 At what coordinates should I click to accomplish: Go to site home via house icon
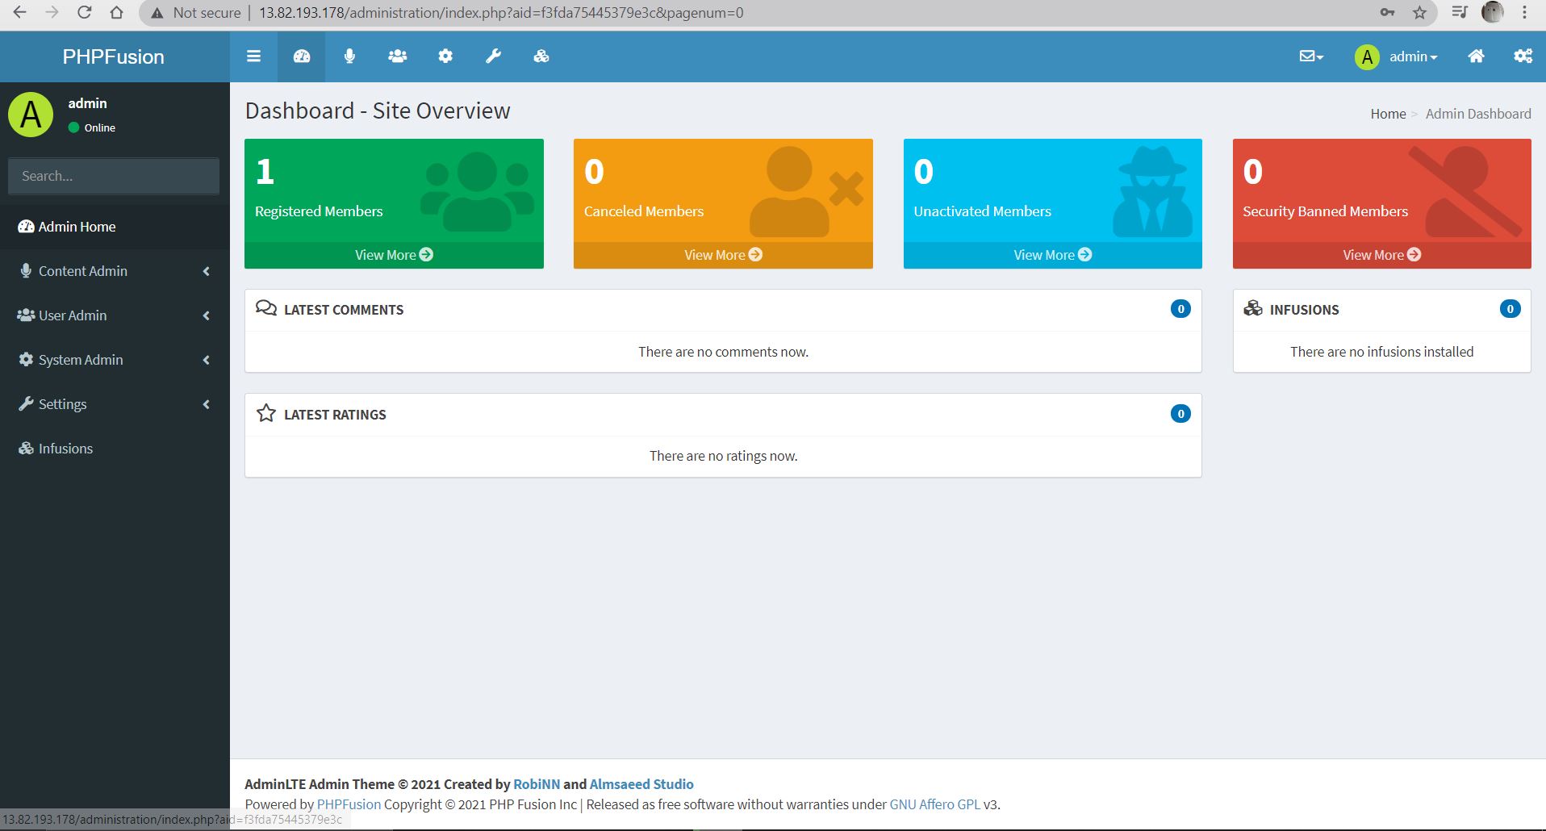(x=1476, y=56)
